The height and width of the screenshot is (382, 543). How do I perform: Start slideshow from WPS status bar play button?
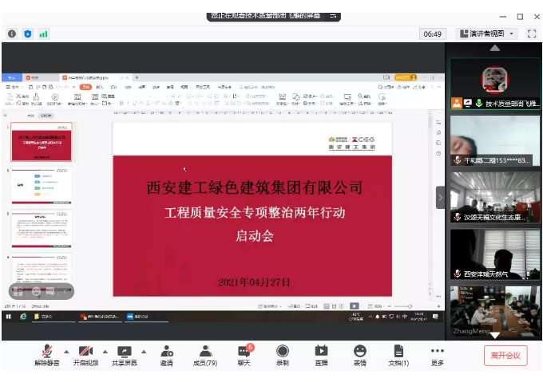(x=355, y=306)
